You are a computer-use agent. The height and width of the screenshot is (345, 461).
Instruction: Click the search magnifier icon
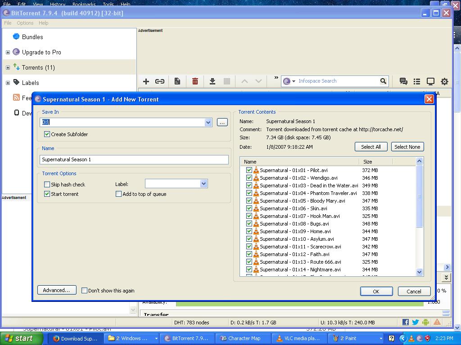(383, 81)
